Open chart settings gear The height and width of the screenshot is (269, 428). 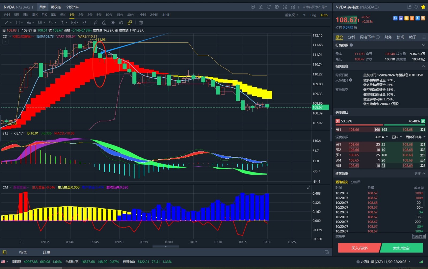point(277,7)
